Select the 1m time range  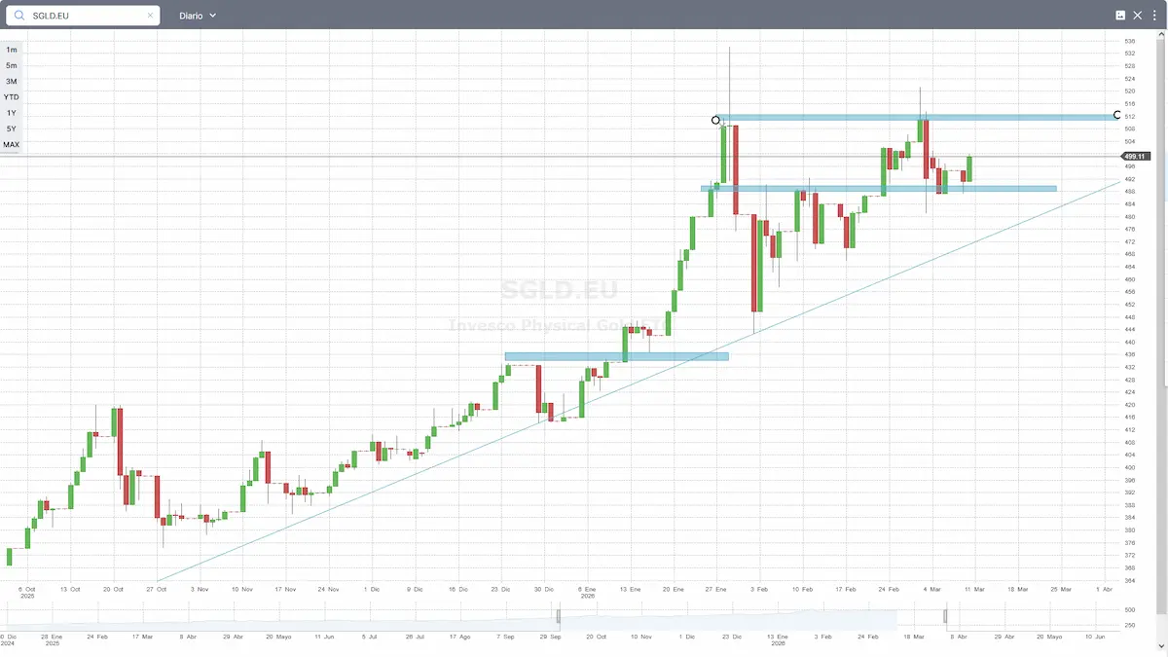[x=12, y=50]
